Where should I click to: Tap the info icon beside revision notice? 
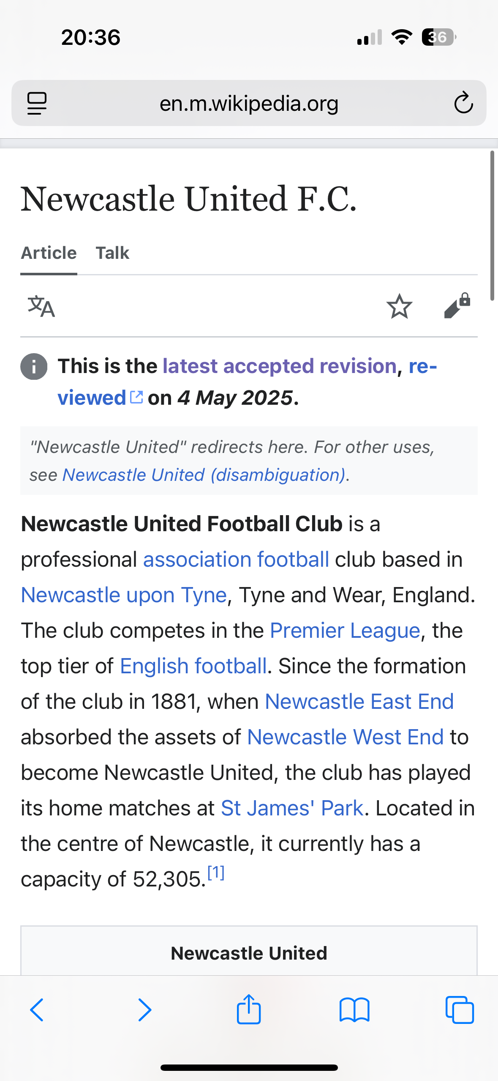pos(34,366)
